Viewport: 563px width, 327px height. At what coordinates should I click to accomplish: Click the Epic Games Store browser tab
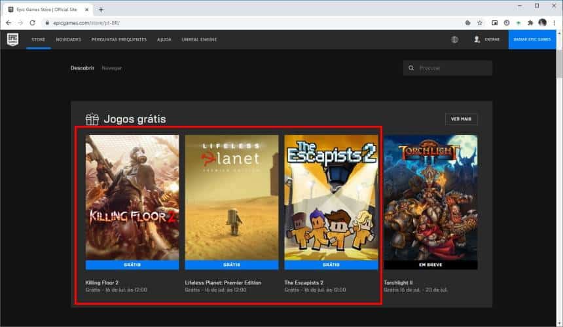[x=47, y=10]
